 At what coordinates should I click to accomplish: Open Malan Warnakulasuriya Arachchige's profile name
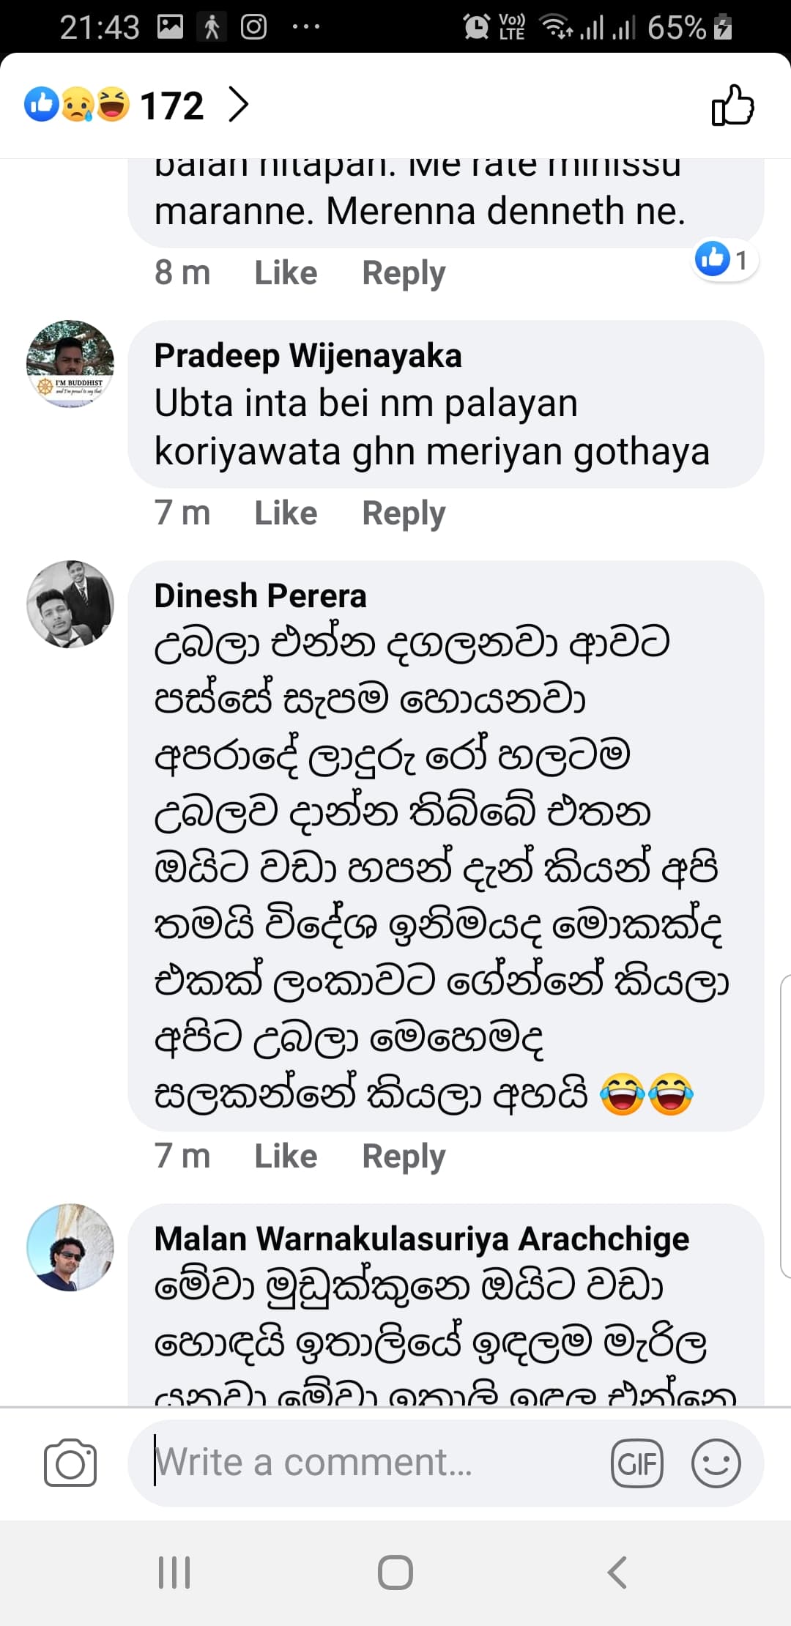[421, 1239]
